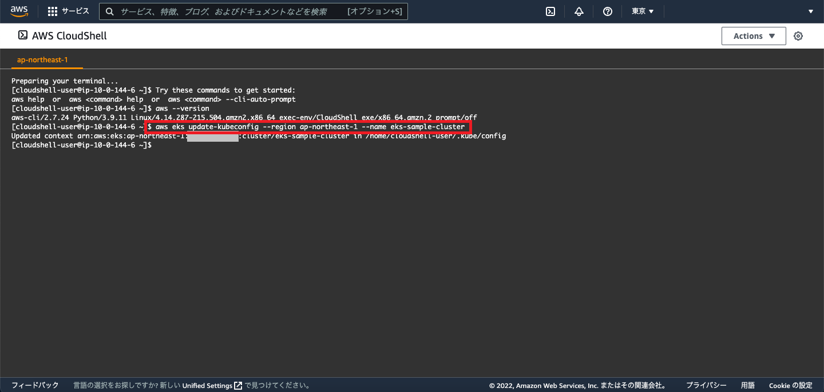Select the ap-northeast-1 terminal tab

click(x=42, y=59)
